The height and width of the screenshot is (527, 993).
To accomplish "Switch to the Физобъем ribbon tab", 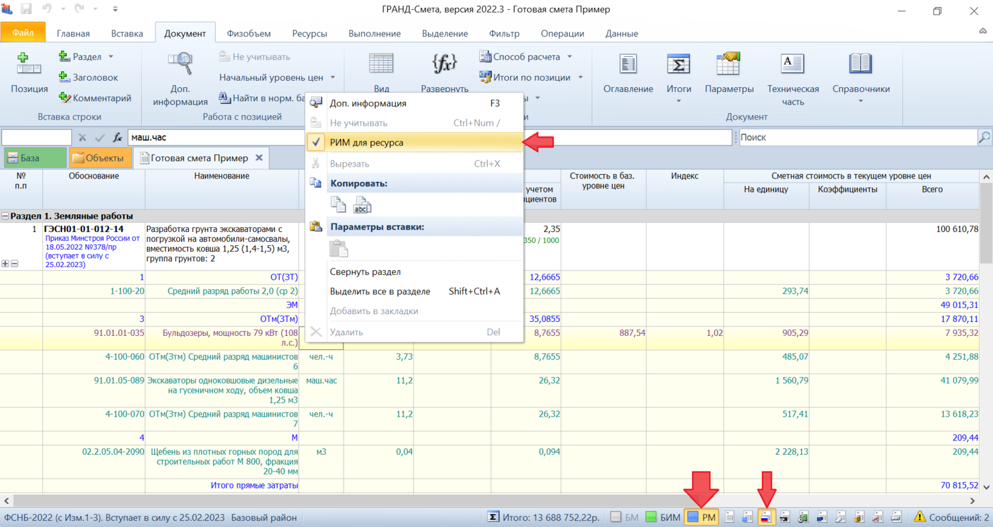I will [x=249, y=34].
